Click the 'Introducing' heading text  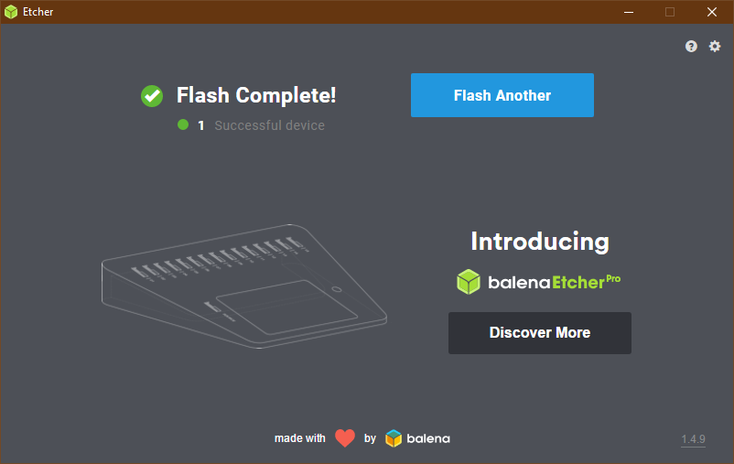click(x=540, y=242)
